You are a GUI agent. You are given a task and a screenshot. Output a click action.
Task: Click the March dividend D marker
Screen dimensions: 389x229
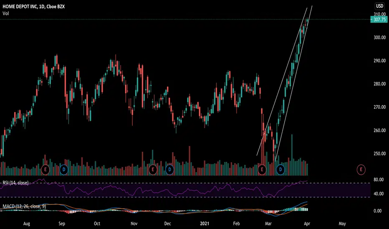[280, 169]
